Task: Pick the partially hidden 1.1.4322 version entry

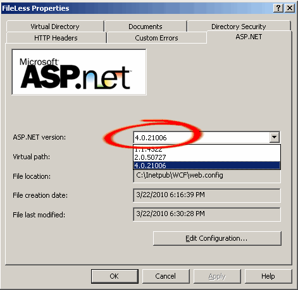Action: [x=207, y=149]
